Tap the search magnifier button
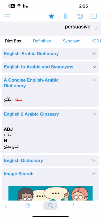101x219 pixels. pyautogui.click(x=50, y=206)
